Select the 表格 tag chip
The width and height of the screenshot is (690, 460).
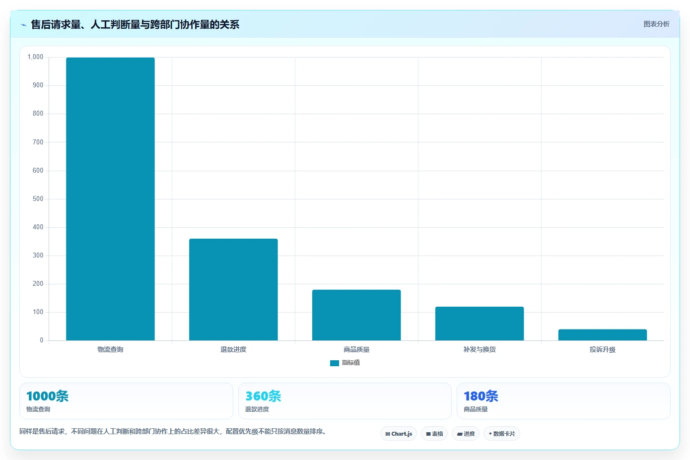[x=434, y=434]
